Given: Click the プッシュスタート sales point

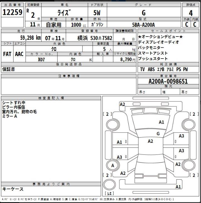Looking at the screenshot, I should point(153,59).
